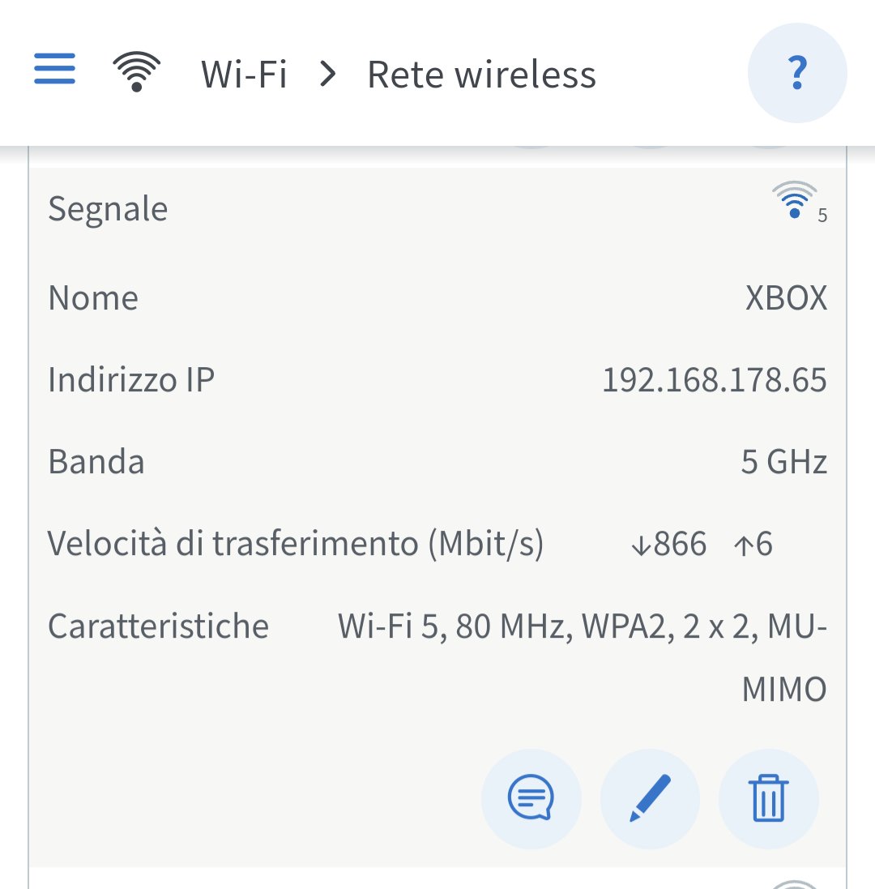875x889 pixels.
Task: Click the device name XBOX
Action: pos(786,297)
